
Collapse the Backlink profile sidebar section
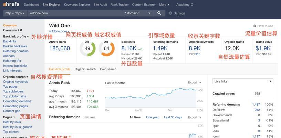click(16, 37)
